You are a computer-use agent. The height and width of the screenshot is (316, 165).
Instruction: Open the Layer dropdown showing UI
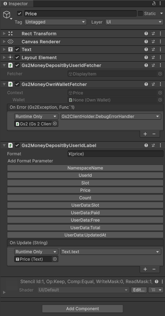[x=134, y=22]
